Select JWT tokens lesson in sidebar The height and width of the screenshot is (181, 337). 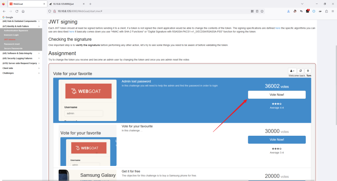9,40
